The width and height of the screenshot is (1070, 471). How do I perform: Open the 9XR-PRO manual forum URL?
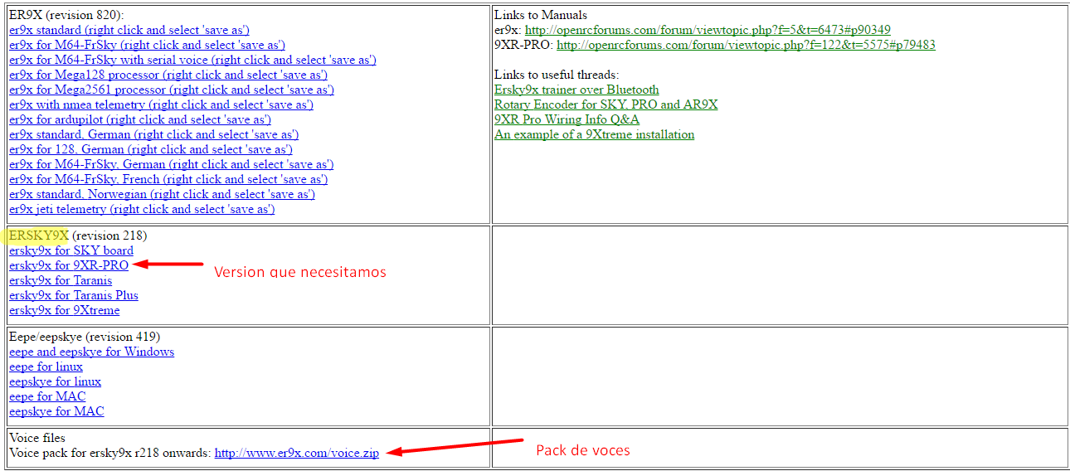[746, 45]
